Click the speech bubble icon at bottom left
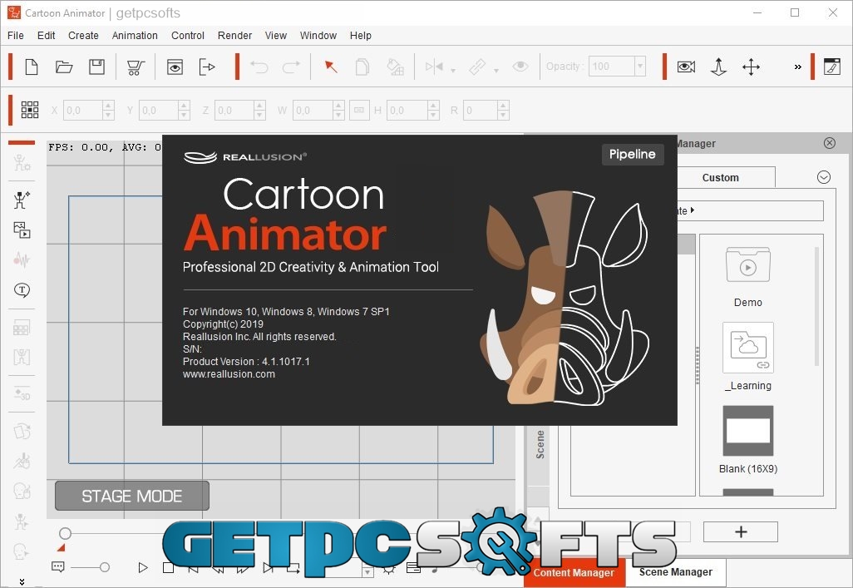This screenshot has width=853, height=588. (x=57, y=566)
